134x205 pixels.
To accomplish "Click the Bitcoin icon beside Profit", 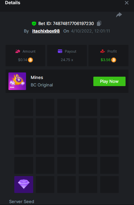I will tap(114, 60).
